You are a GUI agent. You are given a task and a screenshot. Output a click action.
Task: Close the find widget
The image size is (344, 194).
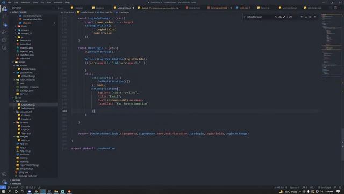(x=314, y=17)
